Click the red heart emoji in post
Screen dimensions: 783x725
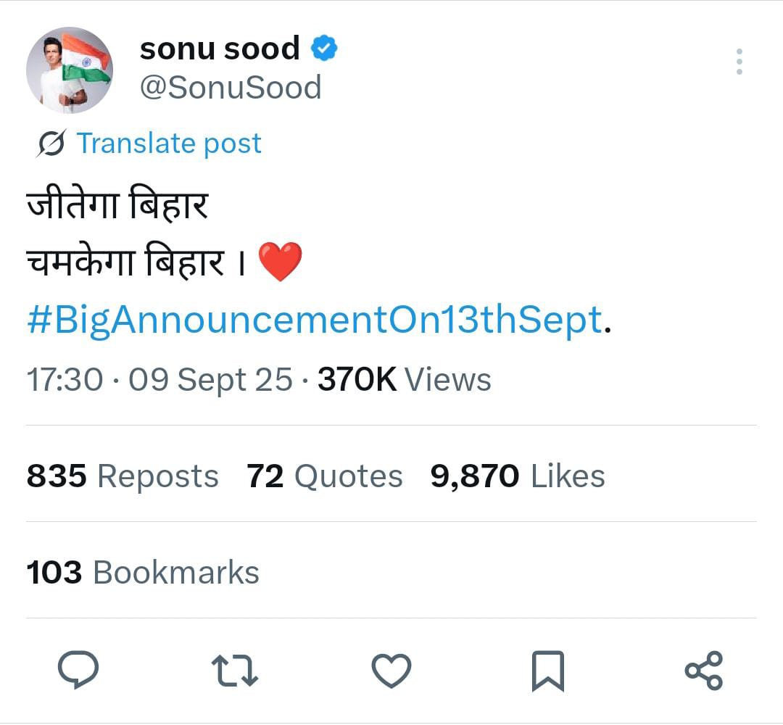click(279, 262)
